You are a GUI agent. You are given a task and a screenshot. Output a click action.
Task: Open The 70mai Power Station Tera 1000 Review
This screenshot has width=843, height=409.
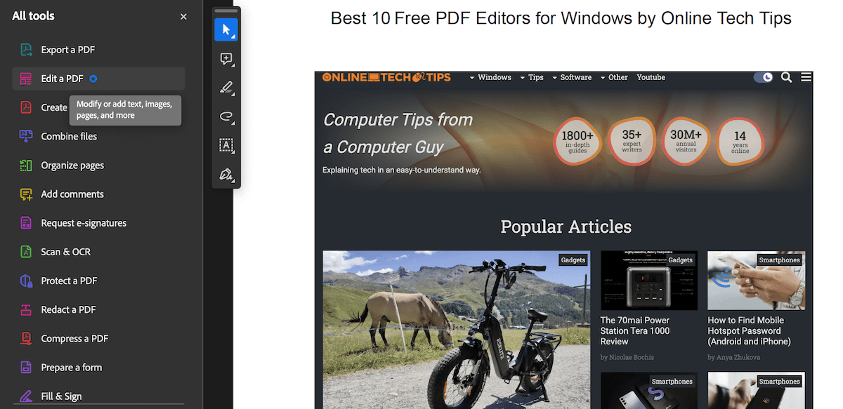[x=635, y=330]
